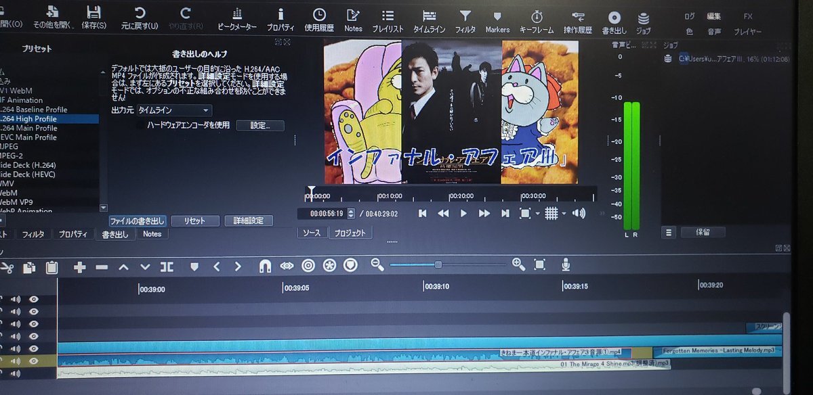Click the 保留 button in jobs panel
The height and width of the screenshot is (395, 813).
[x=703, y=232]
